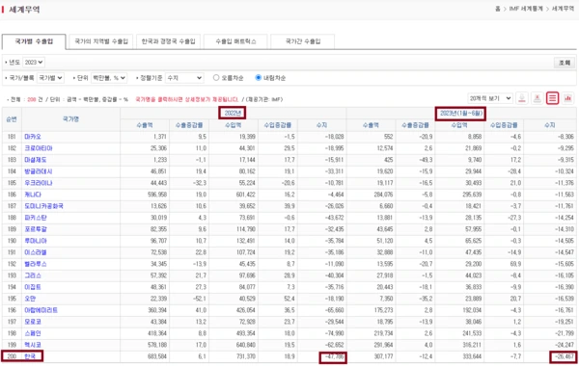Go to 홈 in the breadcrumb
Screen dimensions: 579x366
click(498, 9)
